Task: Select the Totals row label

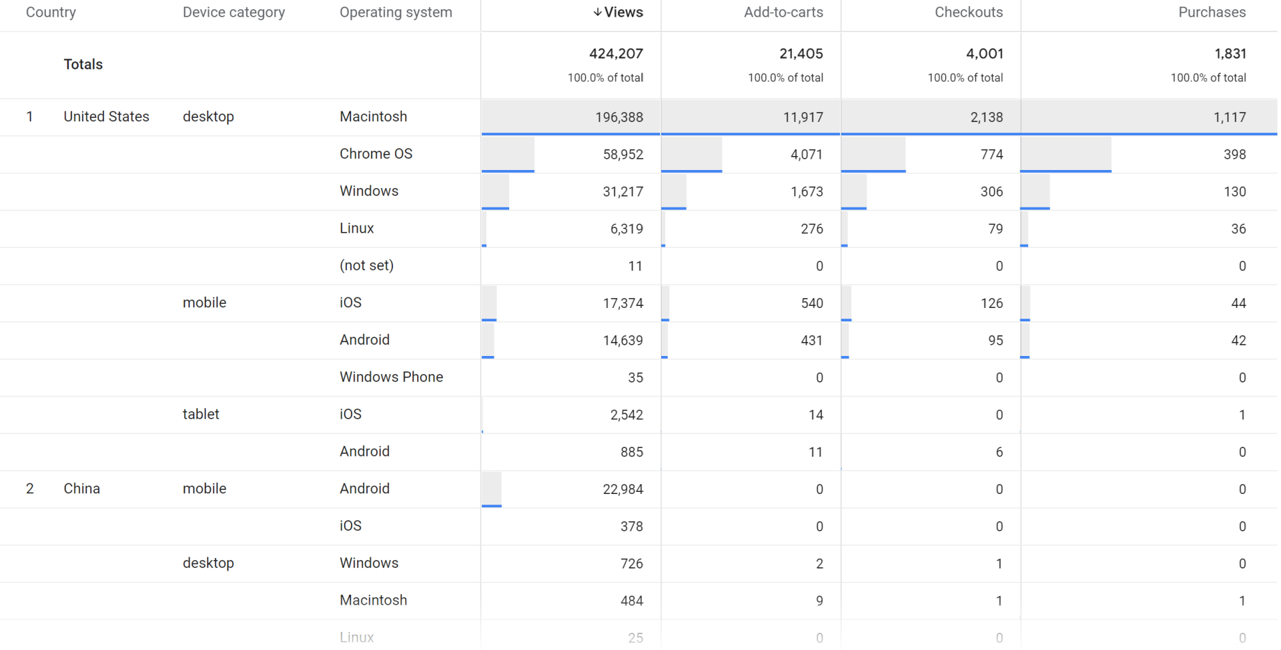Action: 83,65
